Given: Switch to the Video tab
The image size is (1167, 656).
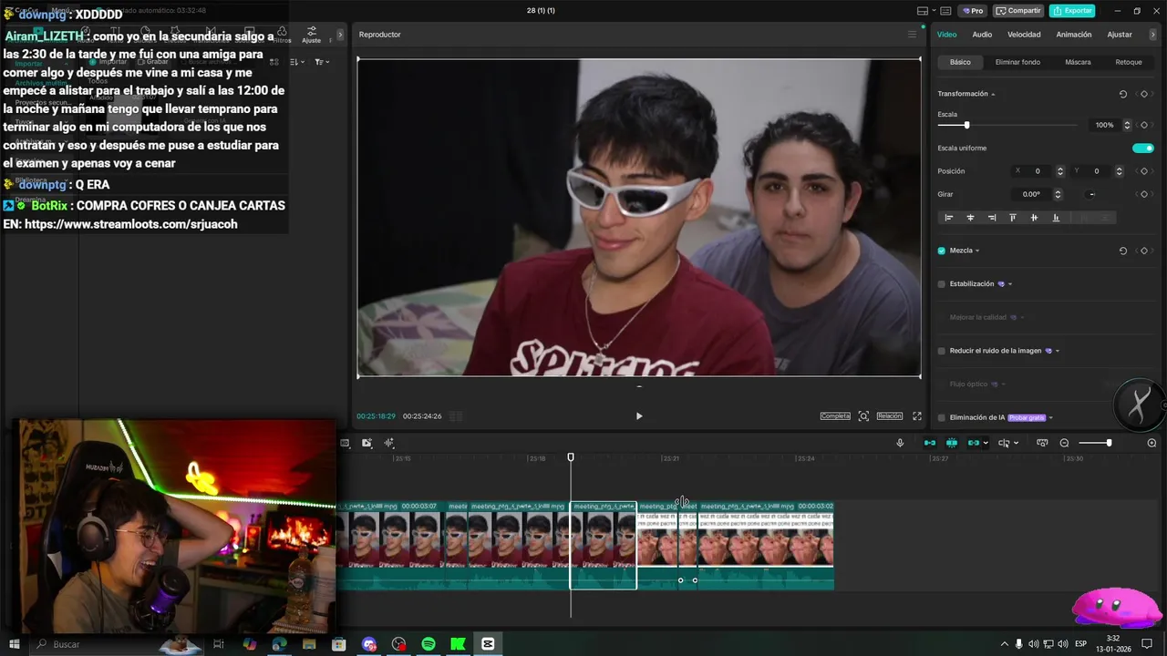Looking at the screenshot, I should click(947, 35).
